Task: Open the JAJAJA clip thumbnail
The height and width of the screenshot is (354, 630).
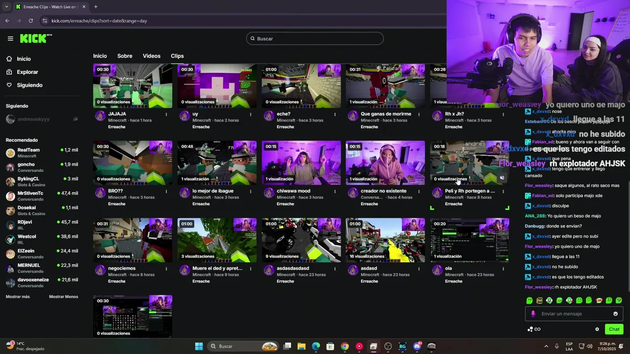Action: click(x=132, y=86)
